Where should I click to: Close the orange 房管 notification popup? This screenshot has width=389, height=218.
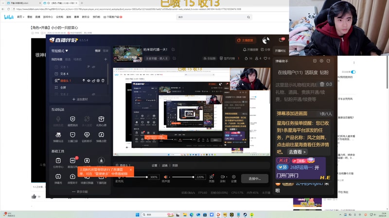coord(131,170)
